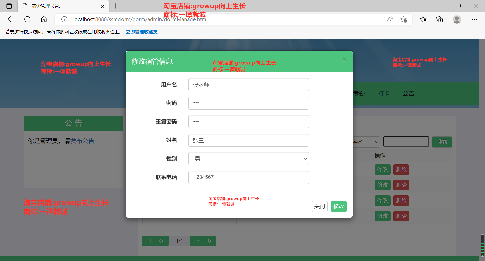This screenshot has width=485, height=261.
Task: Click the 发布公告 link
Action: point(82,141)
